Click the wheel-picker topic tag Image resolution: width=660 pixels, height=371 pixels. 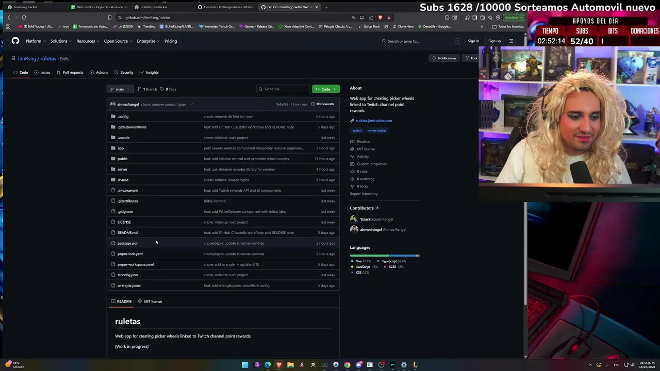(377, 130)
